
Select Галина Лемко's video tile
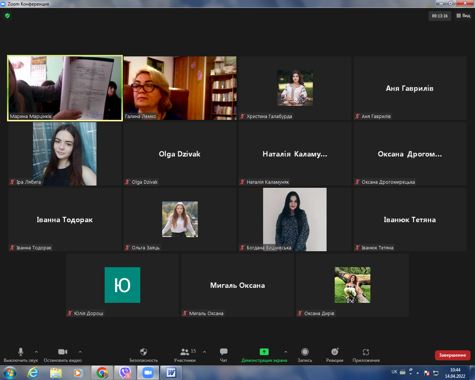pyautogui.click(x=180, y=88)
